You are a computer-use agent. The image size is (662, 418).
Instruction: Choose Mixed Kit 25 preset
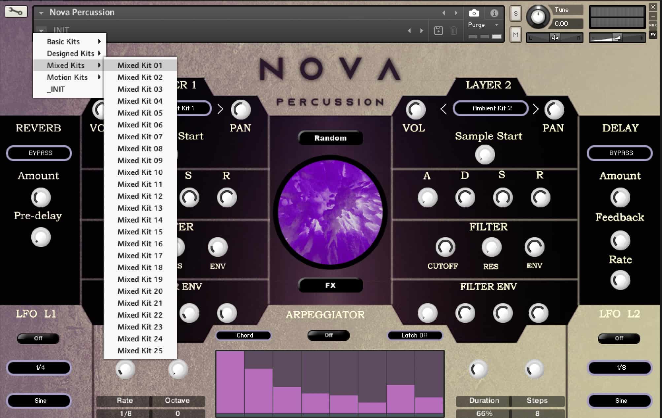[140, 351]
